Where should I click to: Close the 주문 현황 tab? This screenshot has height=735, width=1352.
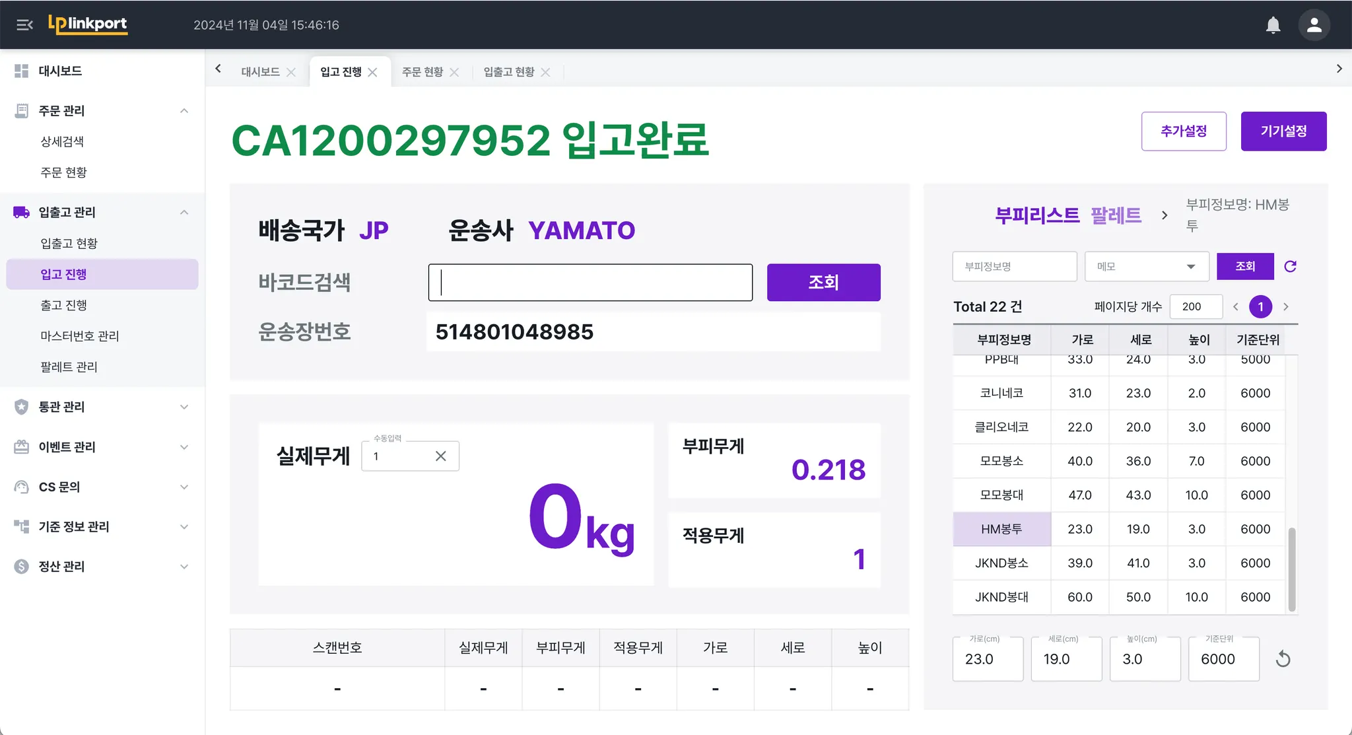[454, 72]
